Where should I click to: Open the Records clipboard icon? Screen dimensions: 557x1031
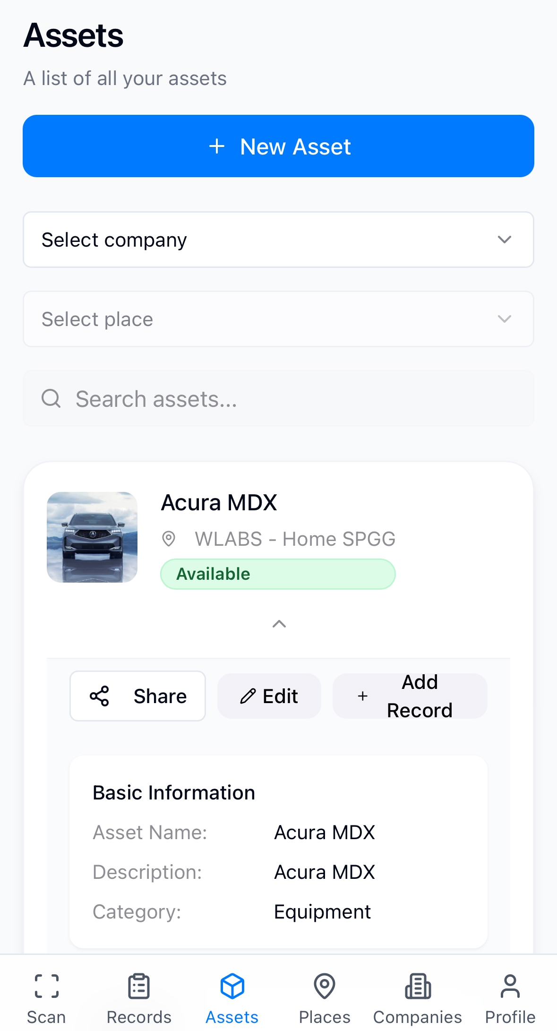(x=139, y=986)
